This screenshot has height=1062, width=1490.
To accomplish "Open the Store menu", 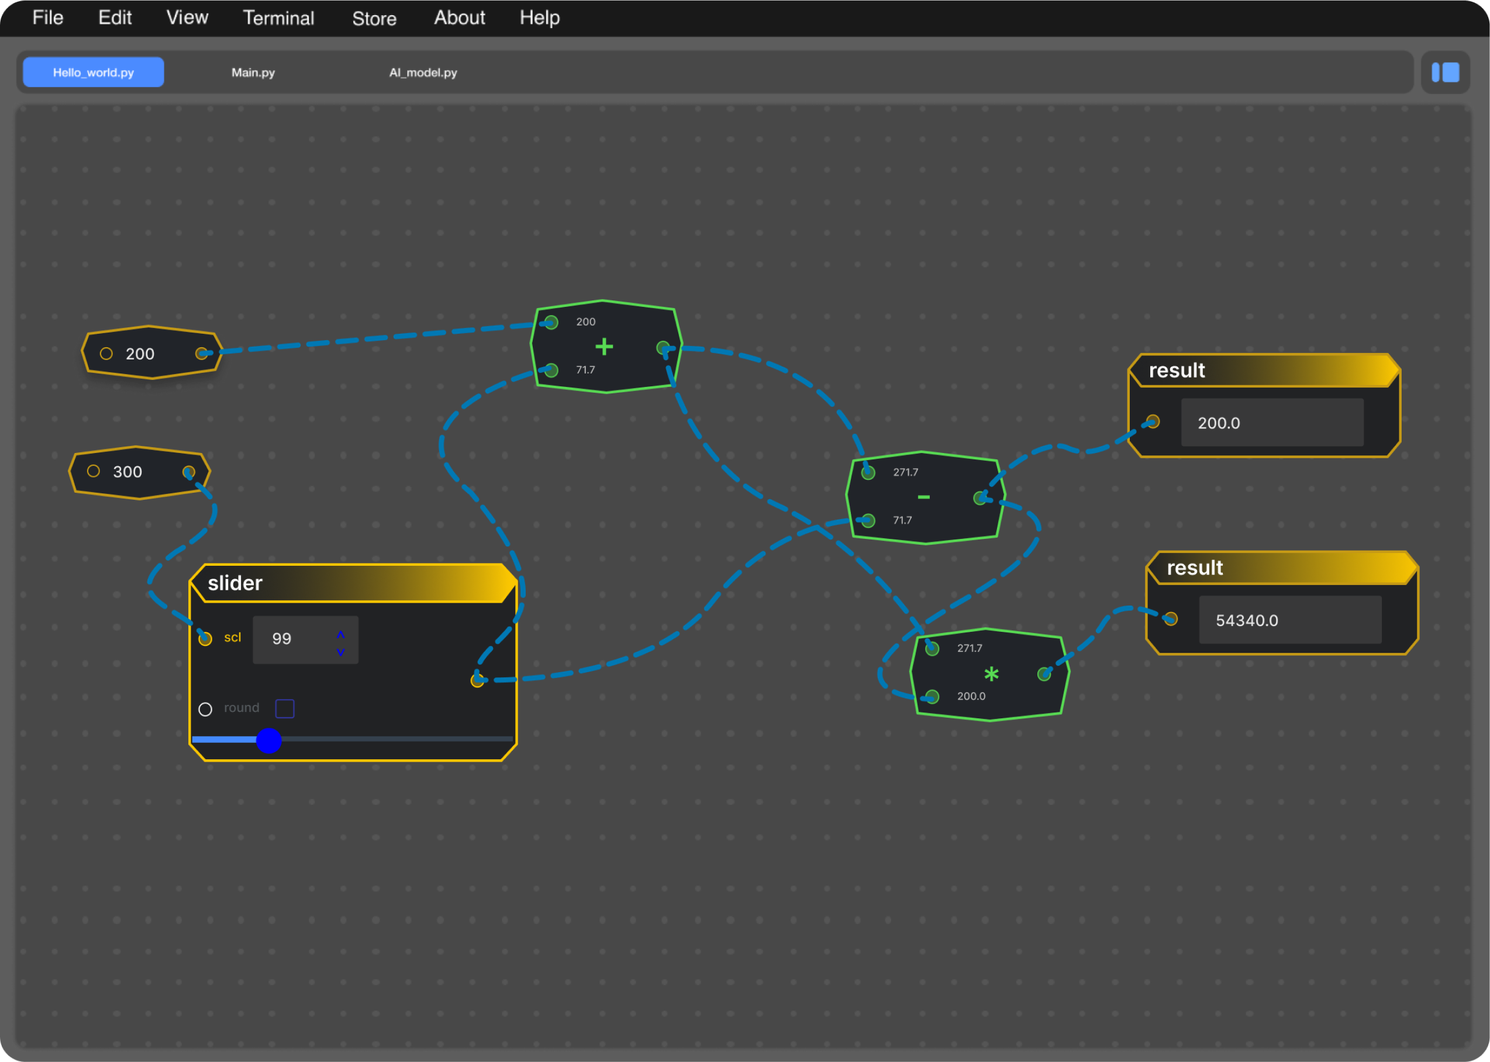I will click(374, 18).
